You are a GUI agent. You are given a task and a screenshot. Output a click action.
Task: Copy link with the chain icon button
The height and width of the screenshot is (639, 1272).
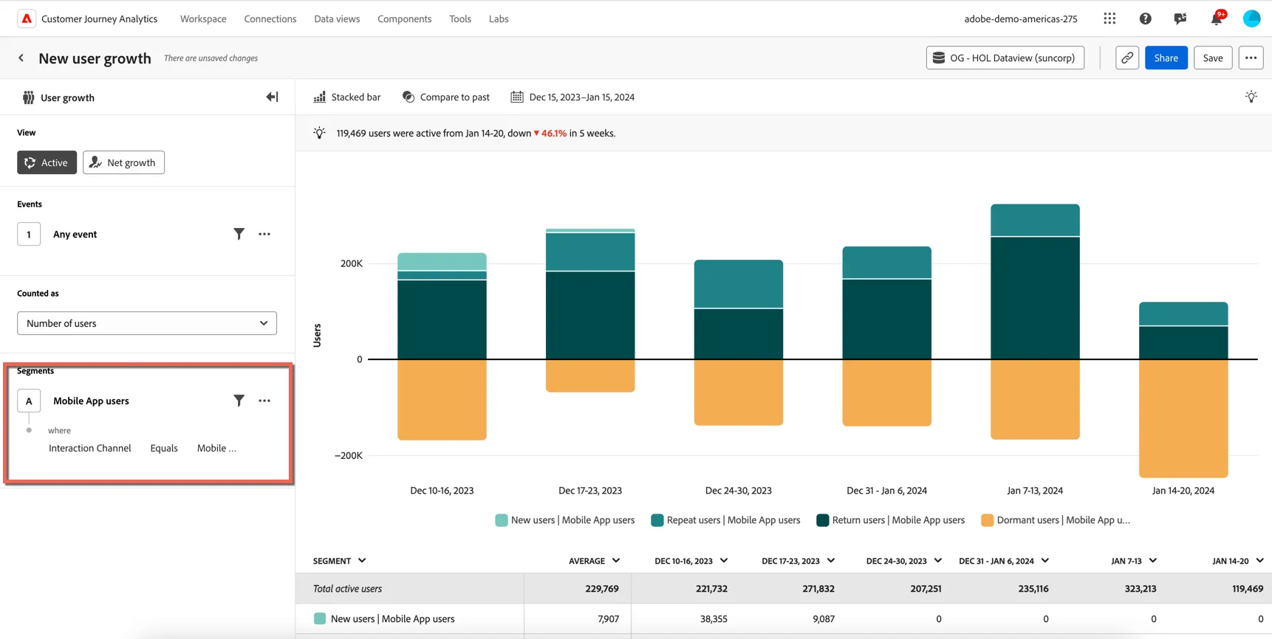coord(1127,58)
